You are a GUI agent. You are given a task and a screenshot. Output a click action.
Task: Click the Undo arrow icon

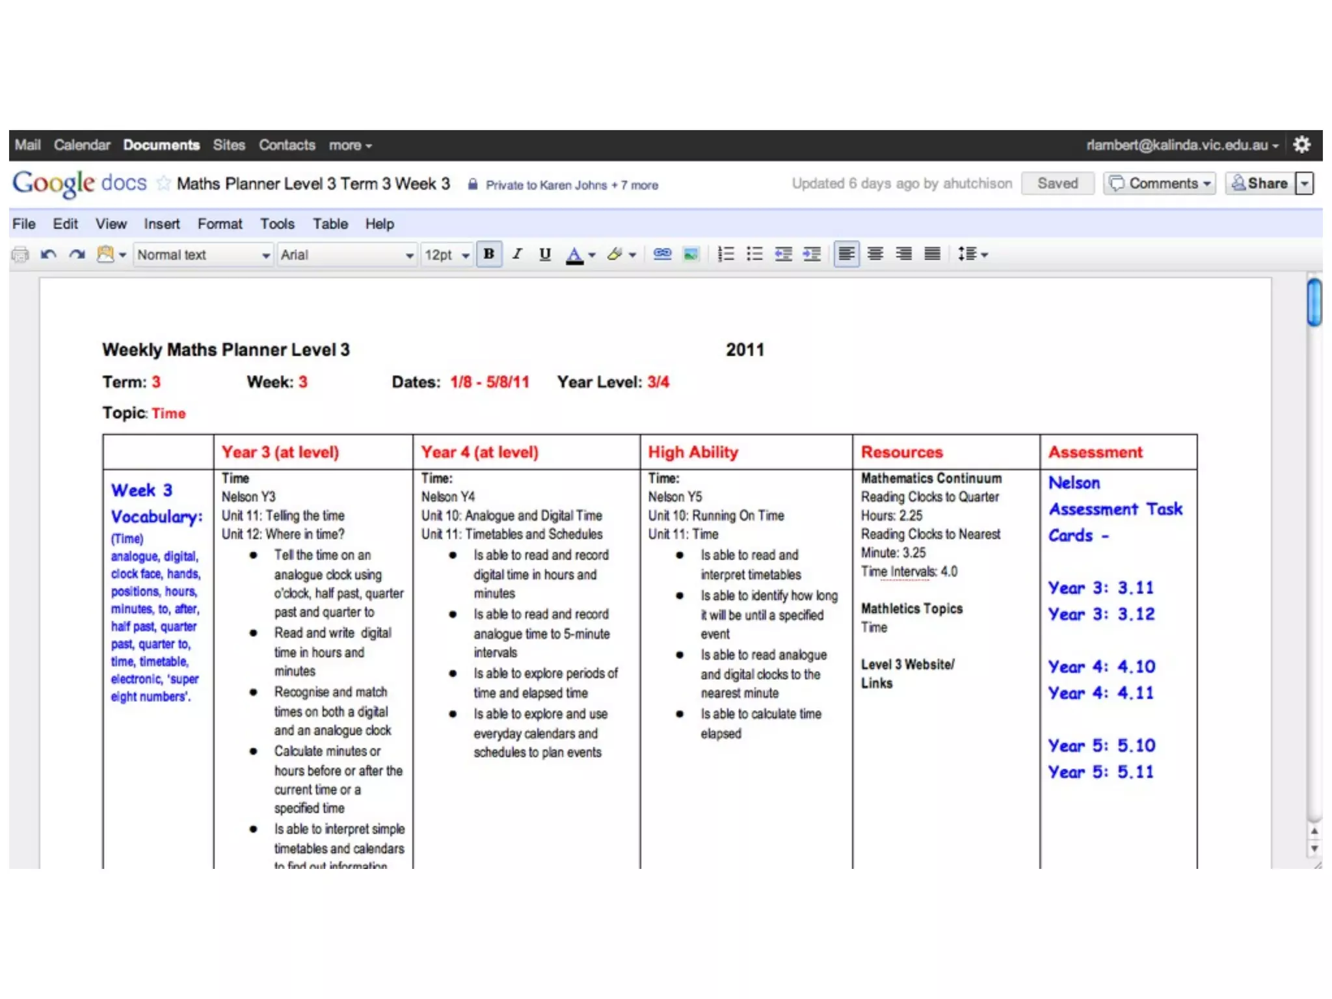(x=48, y=254)
